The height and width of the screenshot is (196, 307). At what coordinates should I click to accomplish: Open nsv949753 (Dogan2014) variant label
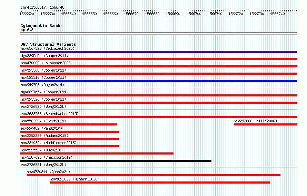point(42,85)
